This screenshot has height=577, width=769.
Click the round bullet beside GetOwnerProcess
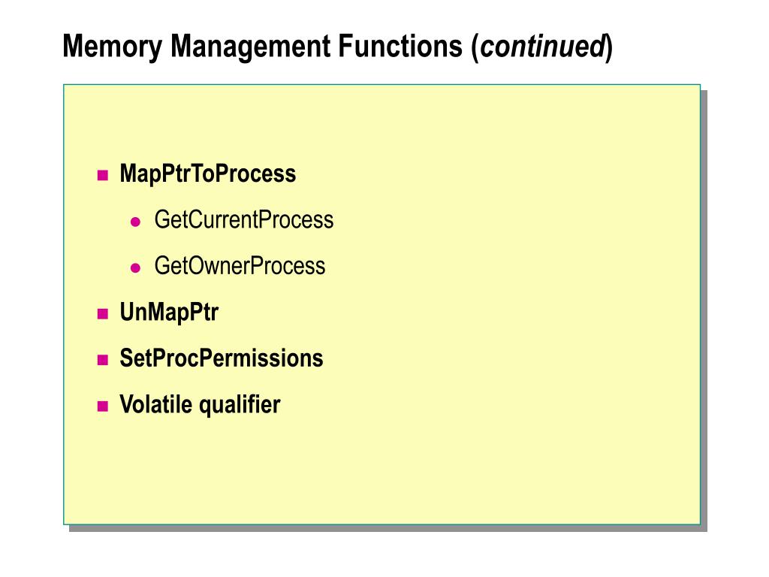136,267
